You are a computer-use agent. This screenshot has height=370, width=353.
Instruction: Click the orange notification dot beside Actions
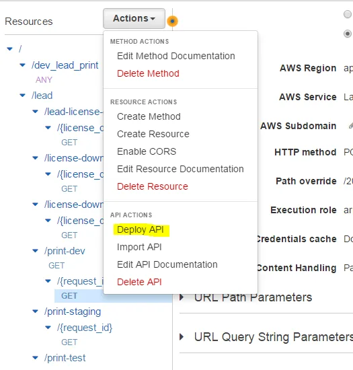(x=172, y=22)
